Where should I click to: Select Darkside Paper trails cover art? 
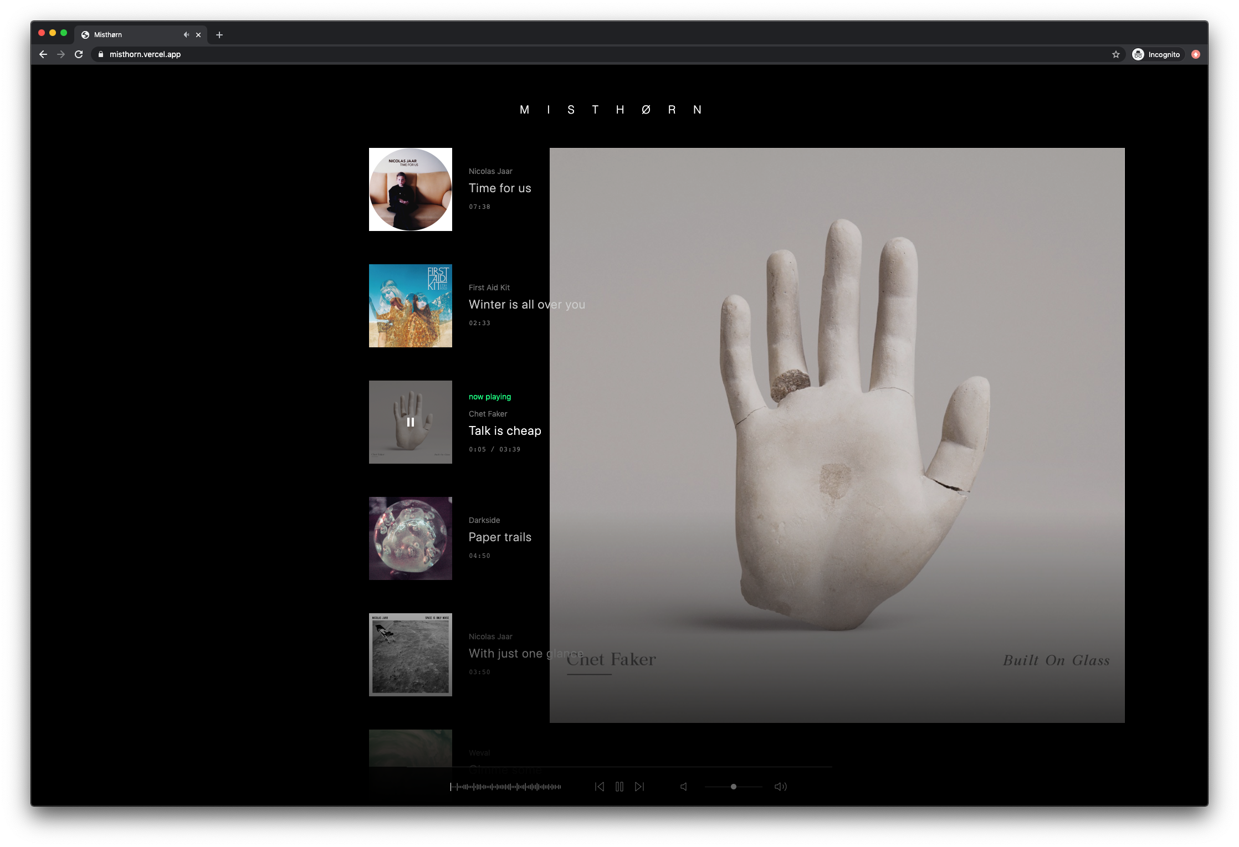tap(411, 538)
